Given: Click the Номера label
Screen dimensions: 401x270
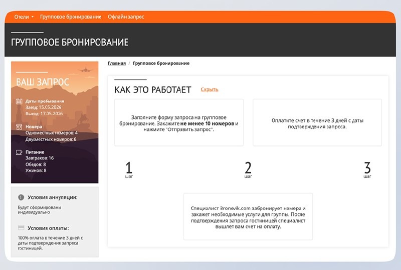Looking at the screenshot, I should tap(34, 126).
